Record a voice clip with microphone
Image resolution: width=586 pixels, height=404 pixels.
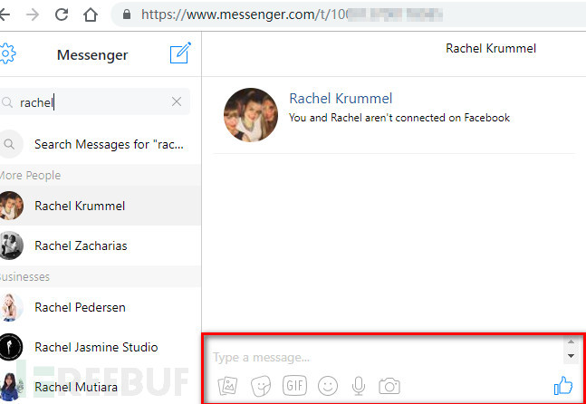pyautogui.click(x=359, y=386)
